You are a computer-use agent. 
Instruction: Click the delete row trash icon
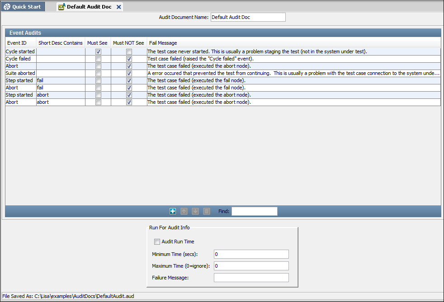coord(207,211)
